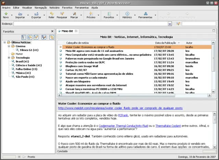Select the Filmes G1 (41) feed

[x=29, y=50]
